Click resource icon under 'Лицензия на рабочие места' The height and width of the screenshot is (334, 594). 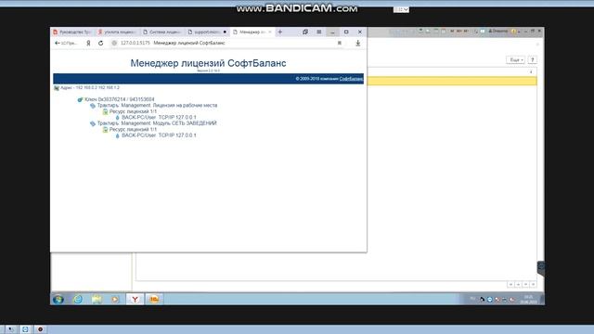[x=105, y=111]
